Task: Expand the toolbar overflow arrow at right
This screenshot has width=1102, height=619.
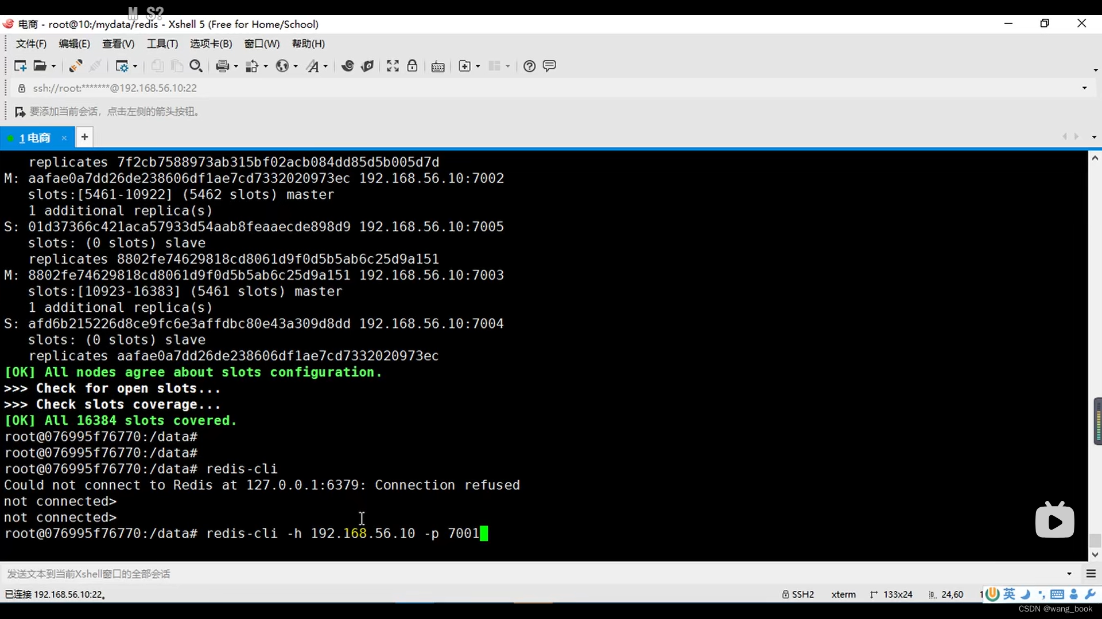Action: [x=1095, y=70]
